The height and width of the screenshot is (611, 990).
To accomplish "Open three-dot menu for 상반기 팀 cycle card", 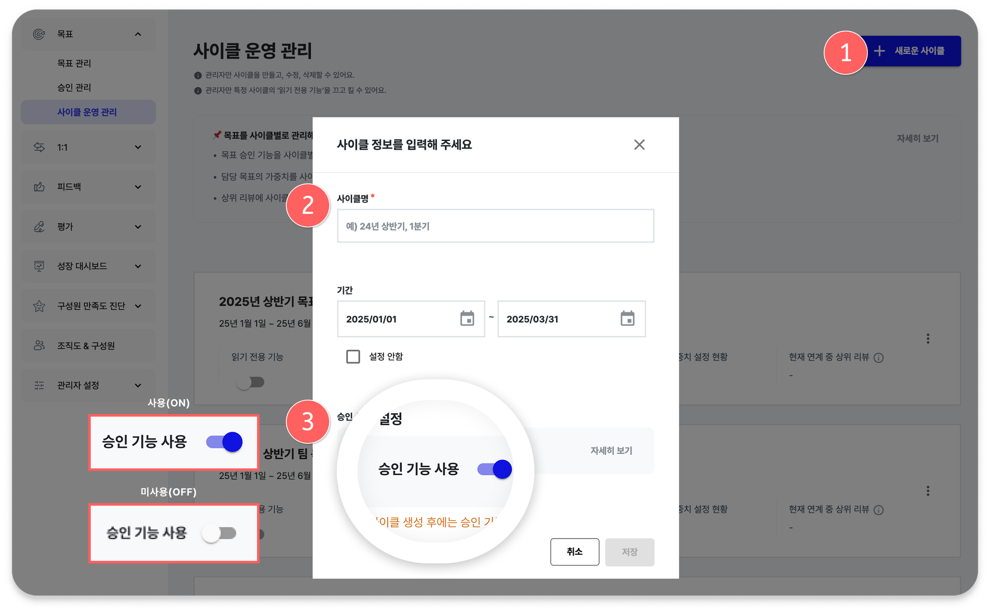I will coord(928,491).
